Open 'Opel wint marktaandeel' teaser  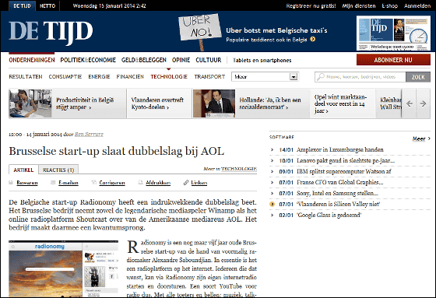click(x=341, y=103)
